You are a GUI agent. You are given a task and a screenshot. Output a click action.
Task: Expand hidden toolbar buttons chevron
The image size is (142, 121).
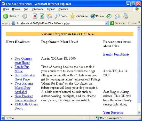coord(139,13)
